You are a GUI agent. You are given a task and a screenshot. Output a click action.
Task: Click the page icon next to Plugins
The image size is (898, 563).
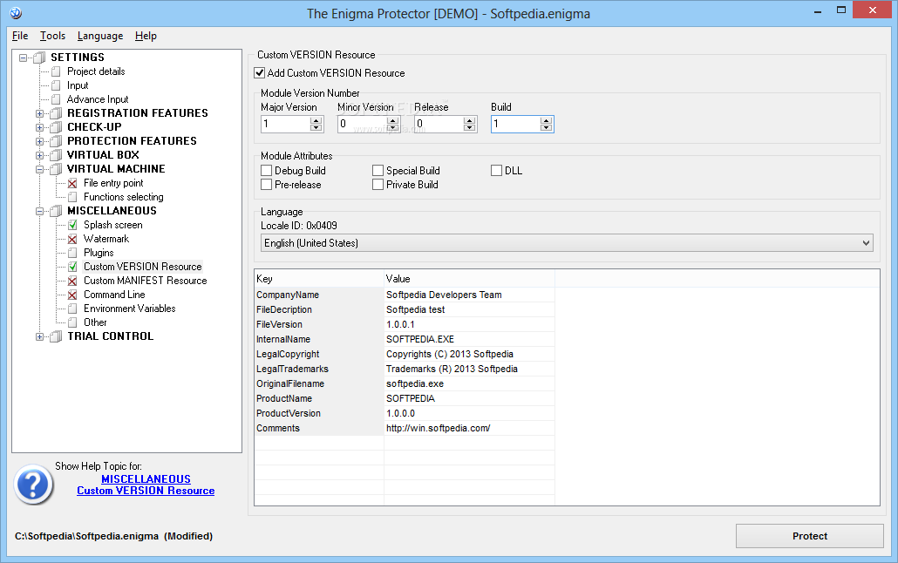pos(72,253)
